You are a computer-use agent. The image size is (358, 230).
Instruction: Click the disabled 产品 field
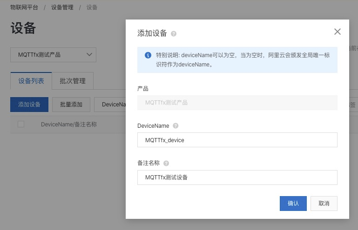(237, 103)
